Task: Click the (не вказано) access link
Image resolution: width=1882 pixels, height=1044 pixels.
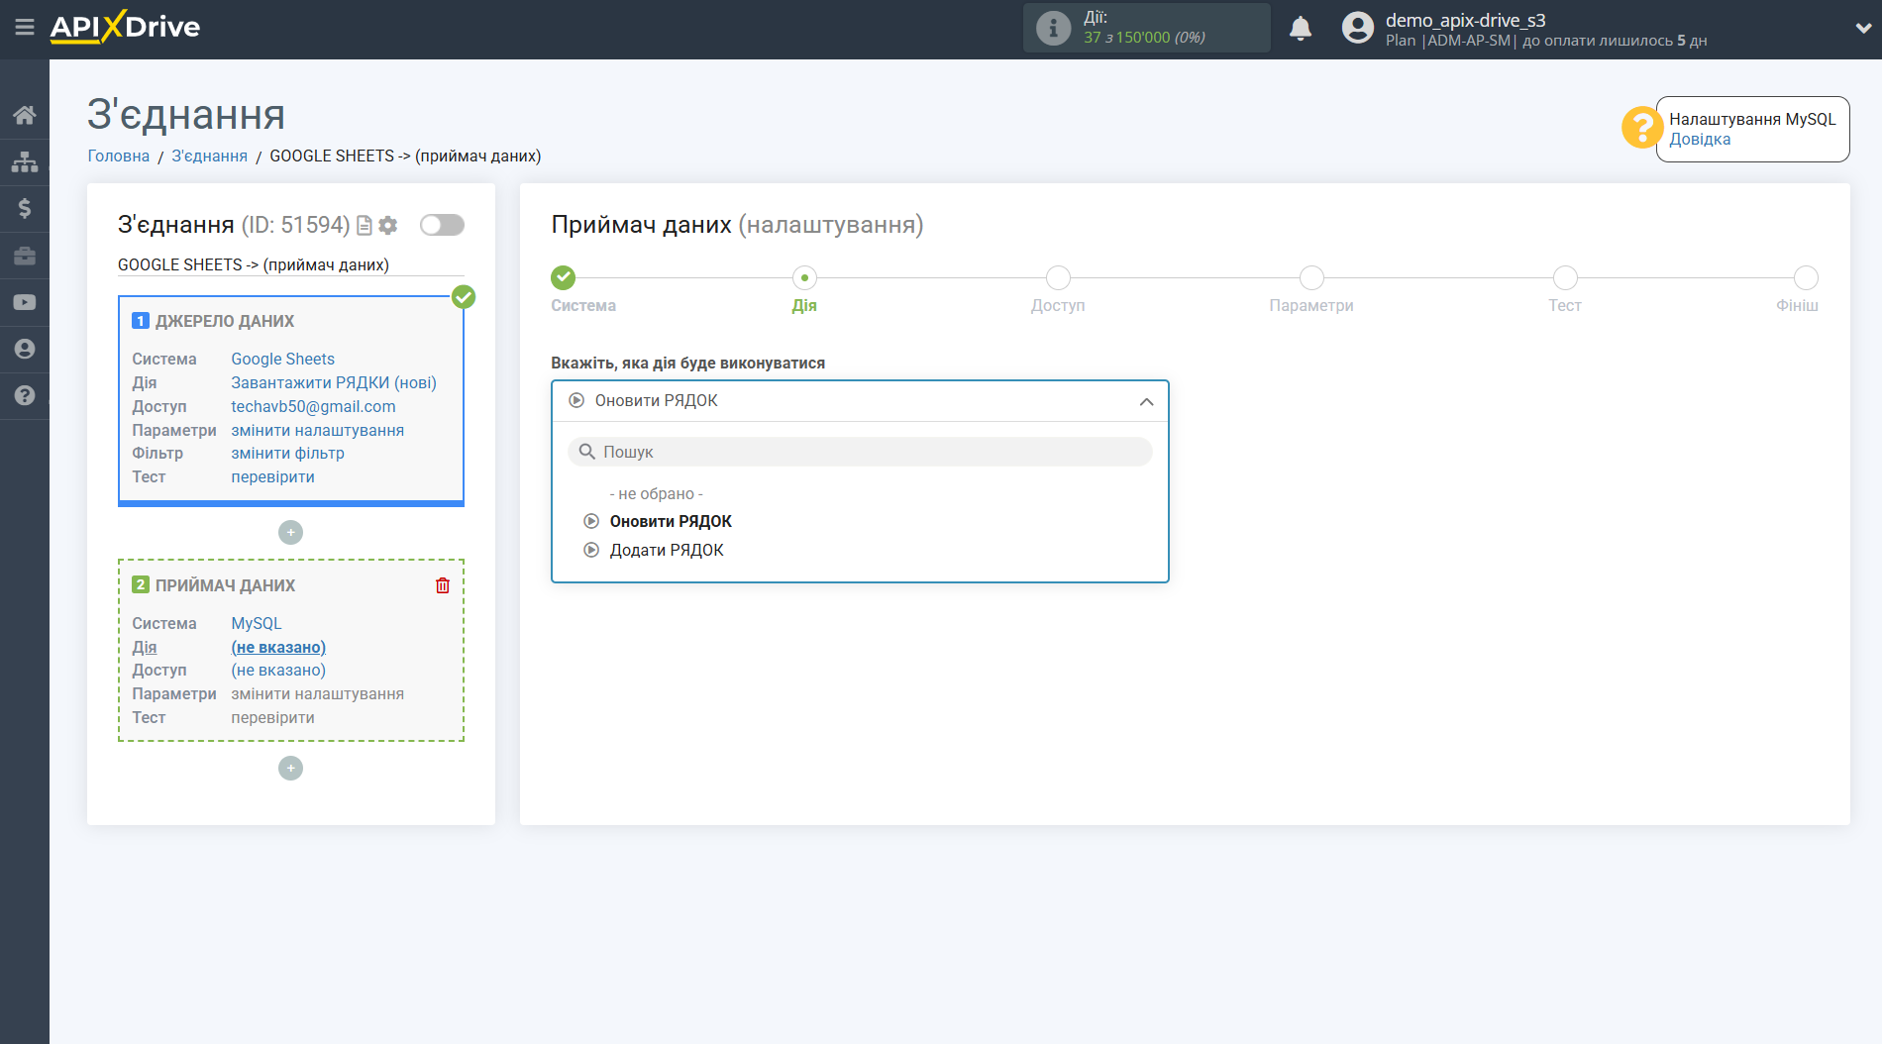Action: click(278, 670)
